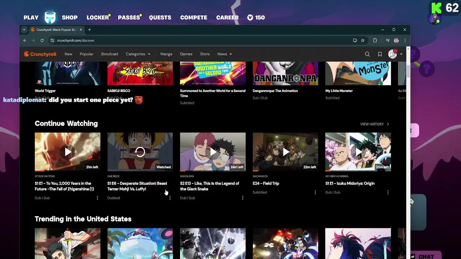Screen dimensions: 461x259
Task: Click the address bar URL
Action: [x=76, y=40]
